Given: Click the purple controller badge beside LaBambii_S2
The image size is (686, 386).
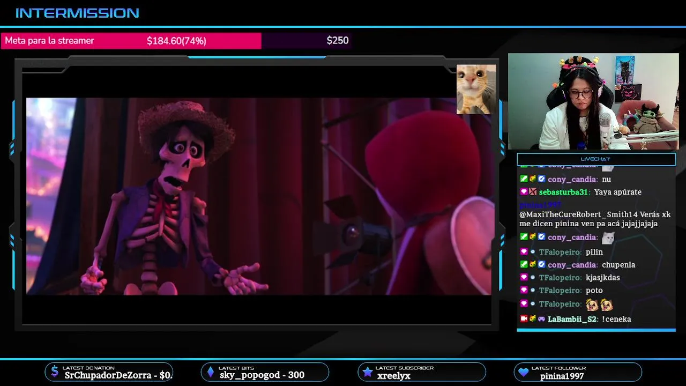Looking at the screenshot, I should click(x=541, y=318).
